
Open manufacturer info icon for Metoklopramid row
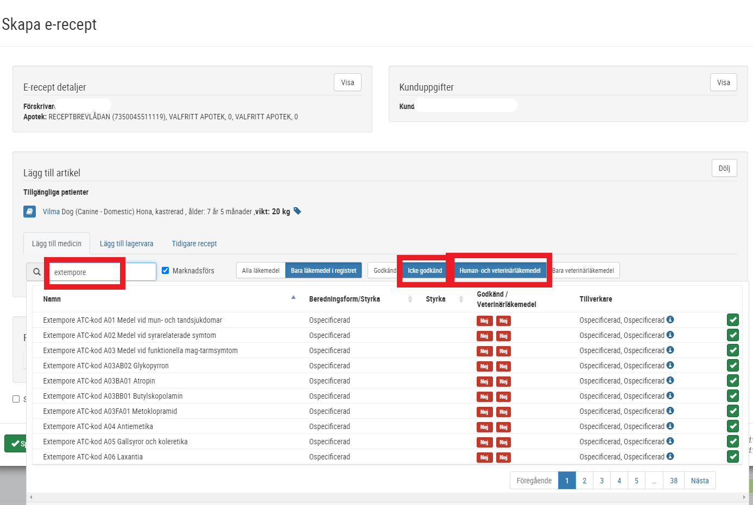tap(670, 411)
